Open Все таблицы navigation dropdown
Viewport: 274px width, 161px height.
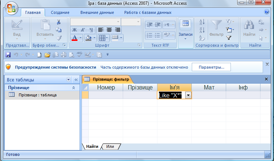click(68, 80)
